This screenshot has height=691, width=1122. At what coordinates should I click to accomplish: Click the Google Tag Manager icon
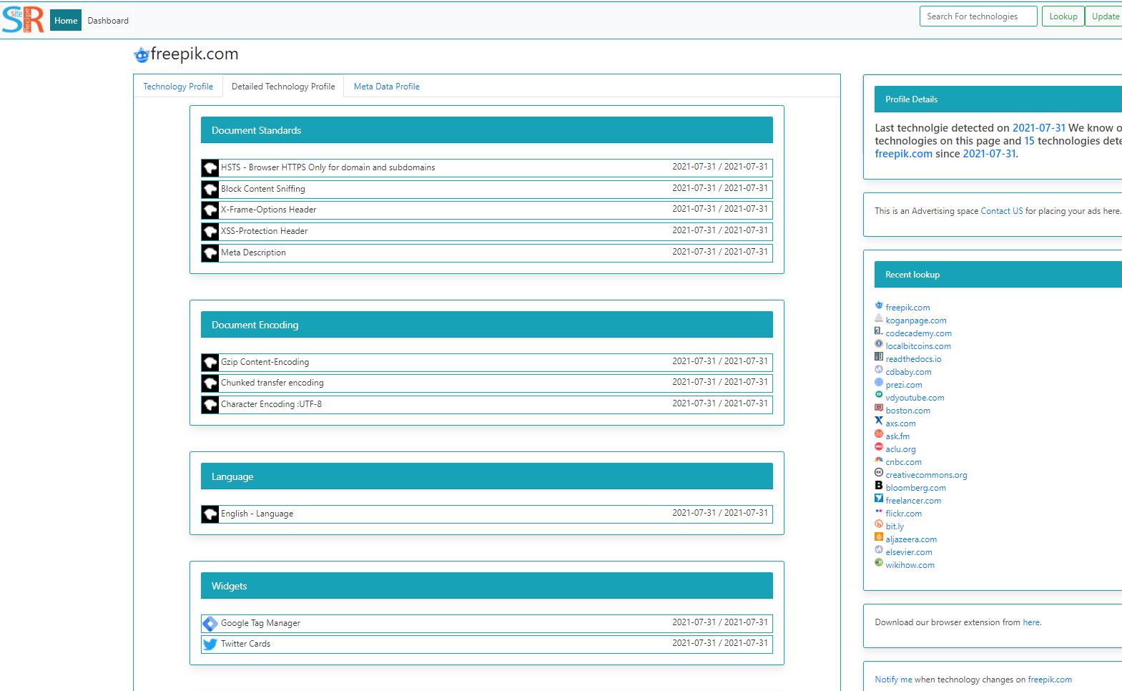coord(210,624)
